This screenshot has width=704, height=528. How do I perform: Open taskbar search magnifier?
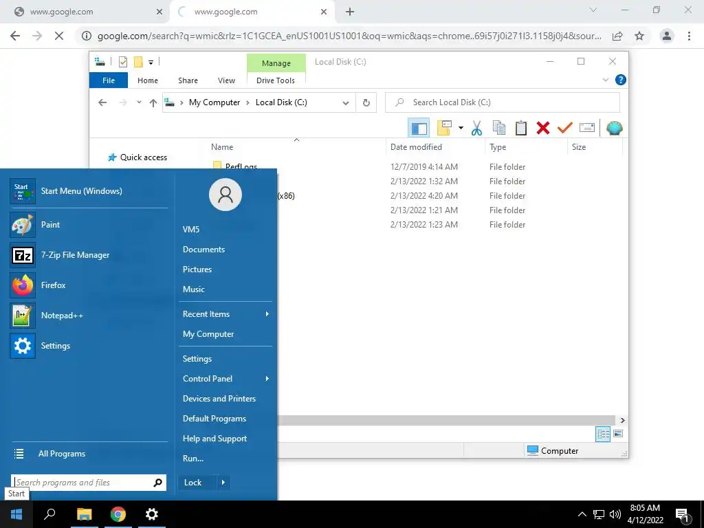click(49, 514)
